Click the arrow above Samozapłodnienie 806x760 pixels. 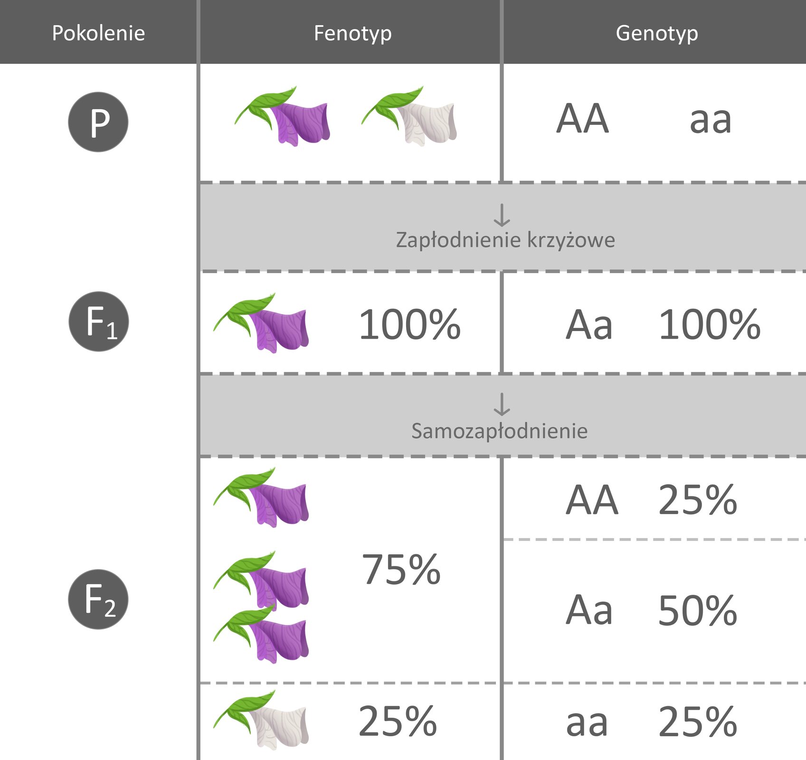click(502, 404)
